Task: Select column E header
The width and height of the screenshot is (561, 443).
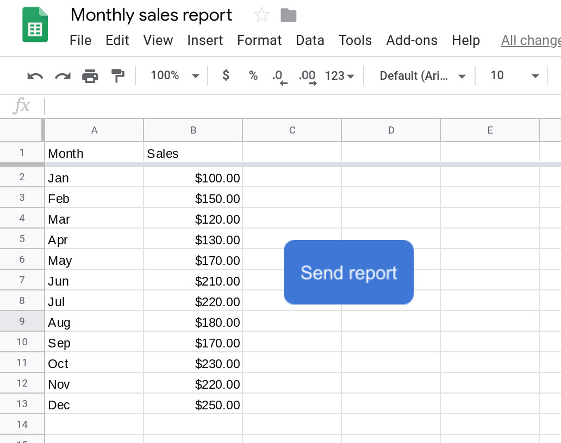Action: tap(490, 130)
